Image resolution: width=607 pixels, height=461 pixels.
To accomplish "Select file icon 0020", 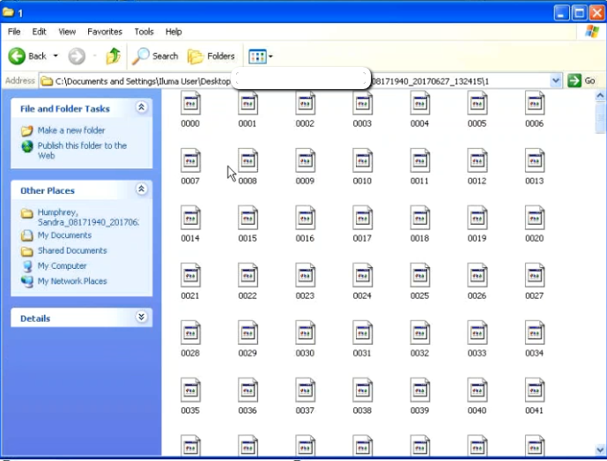I will coord(535,218).
